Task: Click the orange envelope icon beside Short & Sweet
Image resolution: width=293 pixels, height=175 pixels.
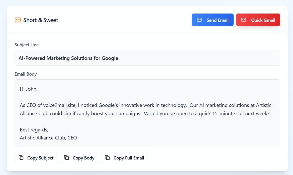Action: [18, 20]
